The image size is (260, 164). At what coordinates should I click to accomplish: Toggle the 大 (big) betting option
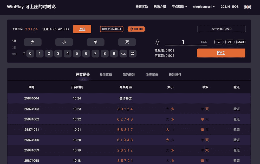(x=32, y=42)
